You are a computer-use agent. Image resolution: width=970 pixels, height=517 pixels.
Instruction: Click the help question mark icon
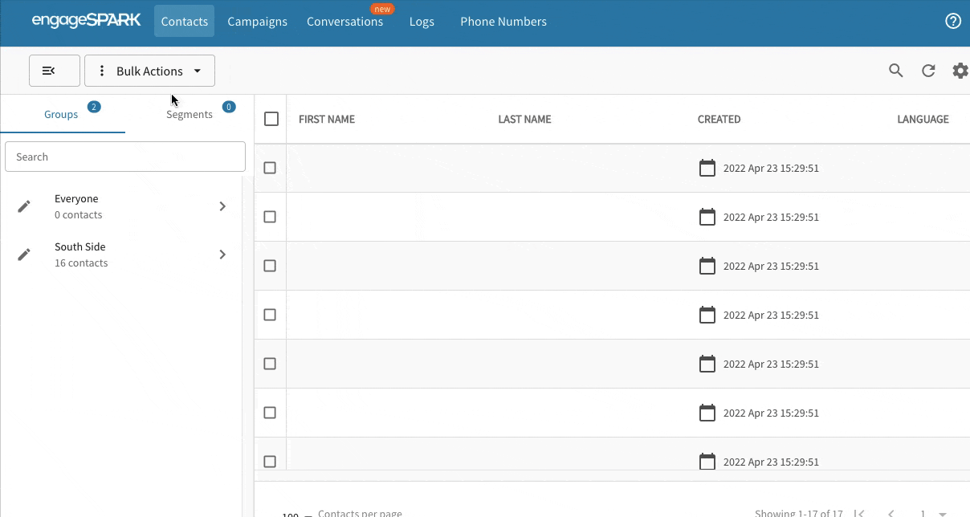[x=953, y=22]
